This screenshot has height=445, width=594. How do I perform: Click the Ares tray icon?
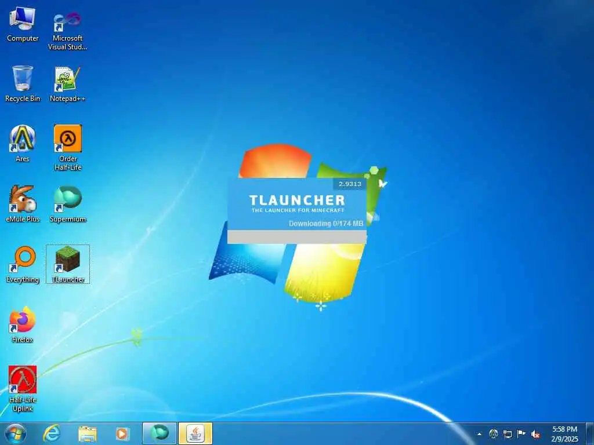(493, 433)
